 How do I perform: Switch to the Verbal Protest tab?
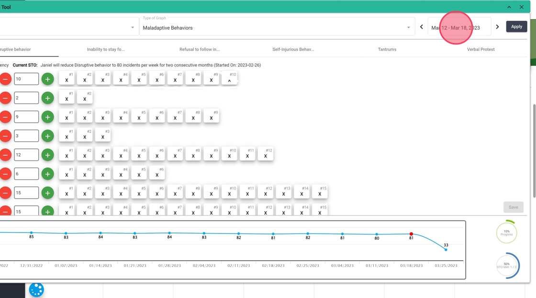480,49
